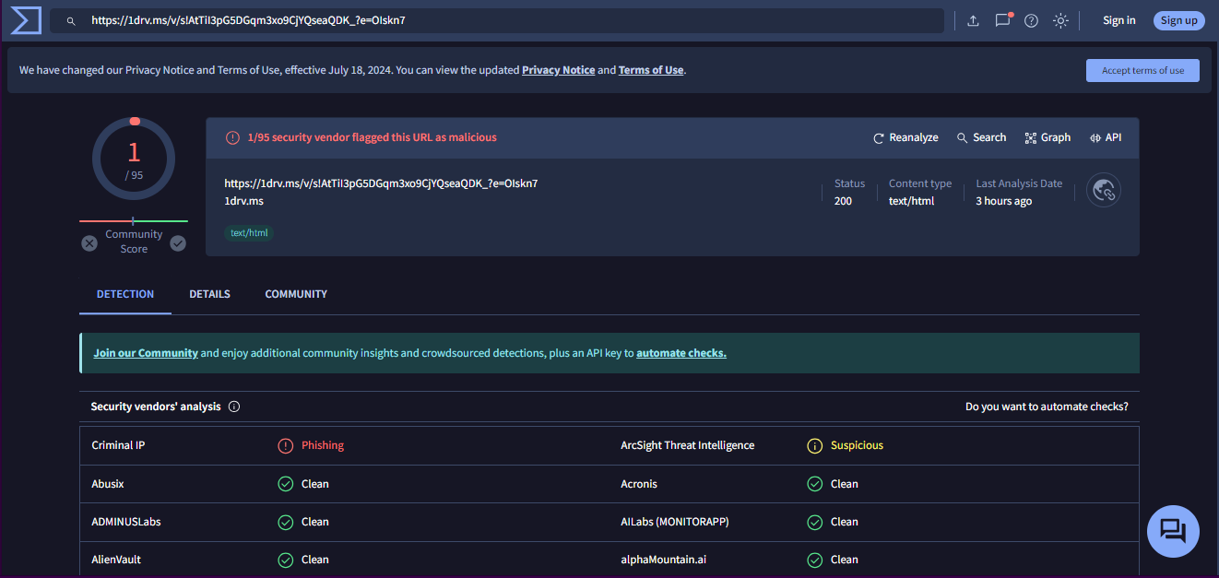1219x578 pixels.
Task: Click Accept terms of use button
Action: point(1143,70)
